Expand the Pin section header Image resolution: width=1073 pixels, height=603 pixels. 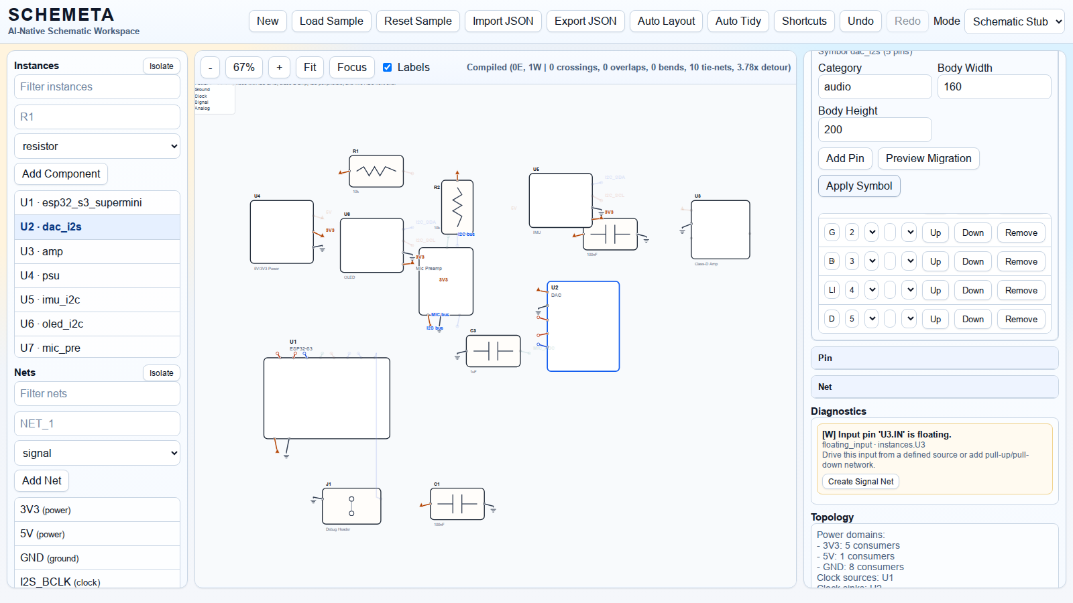click(x=934, y=358)
